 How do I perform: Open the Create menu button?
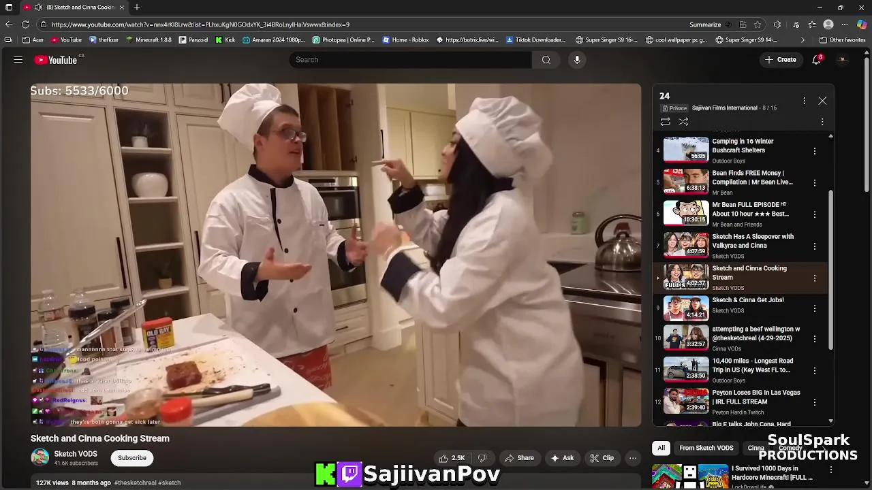tap(780, 60)
